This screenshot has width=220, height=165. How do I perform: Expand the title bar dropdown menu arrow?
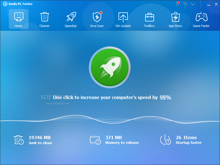pyautogui.click(x=193, y=4)
